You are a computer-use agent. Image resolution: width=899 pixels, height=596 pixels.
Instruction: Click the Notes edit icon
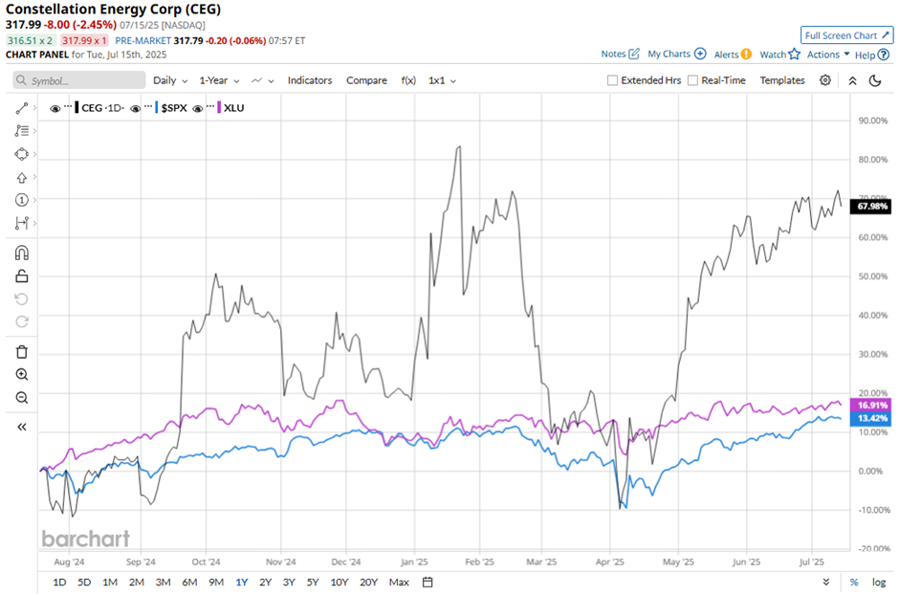click(634, 54)
